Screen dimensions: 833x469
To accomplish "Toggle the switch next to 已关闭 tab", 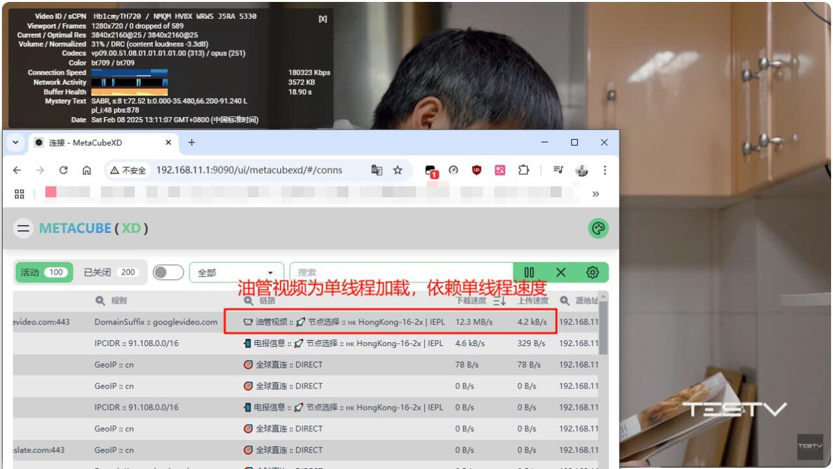I will click(x=168, y=273).
